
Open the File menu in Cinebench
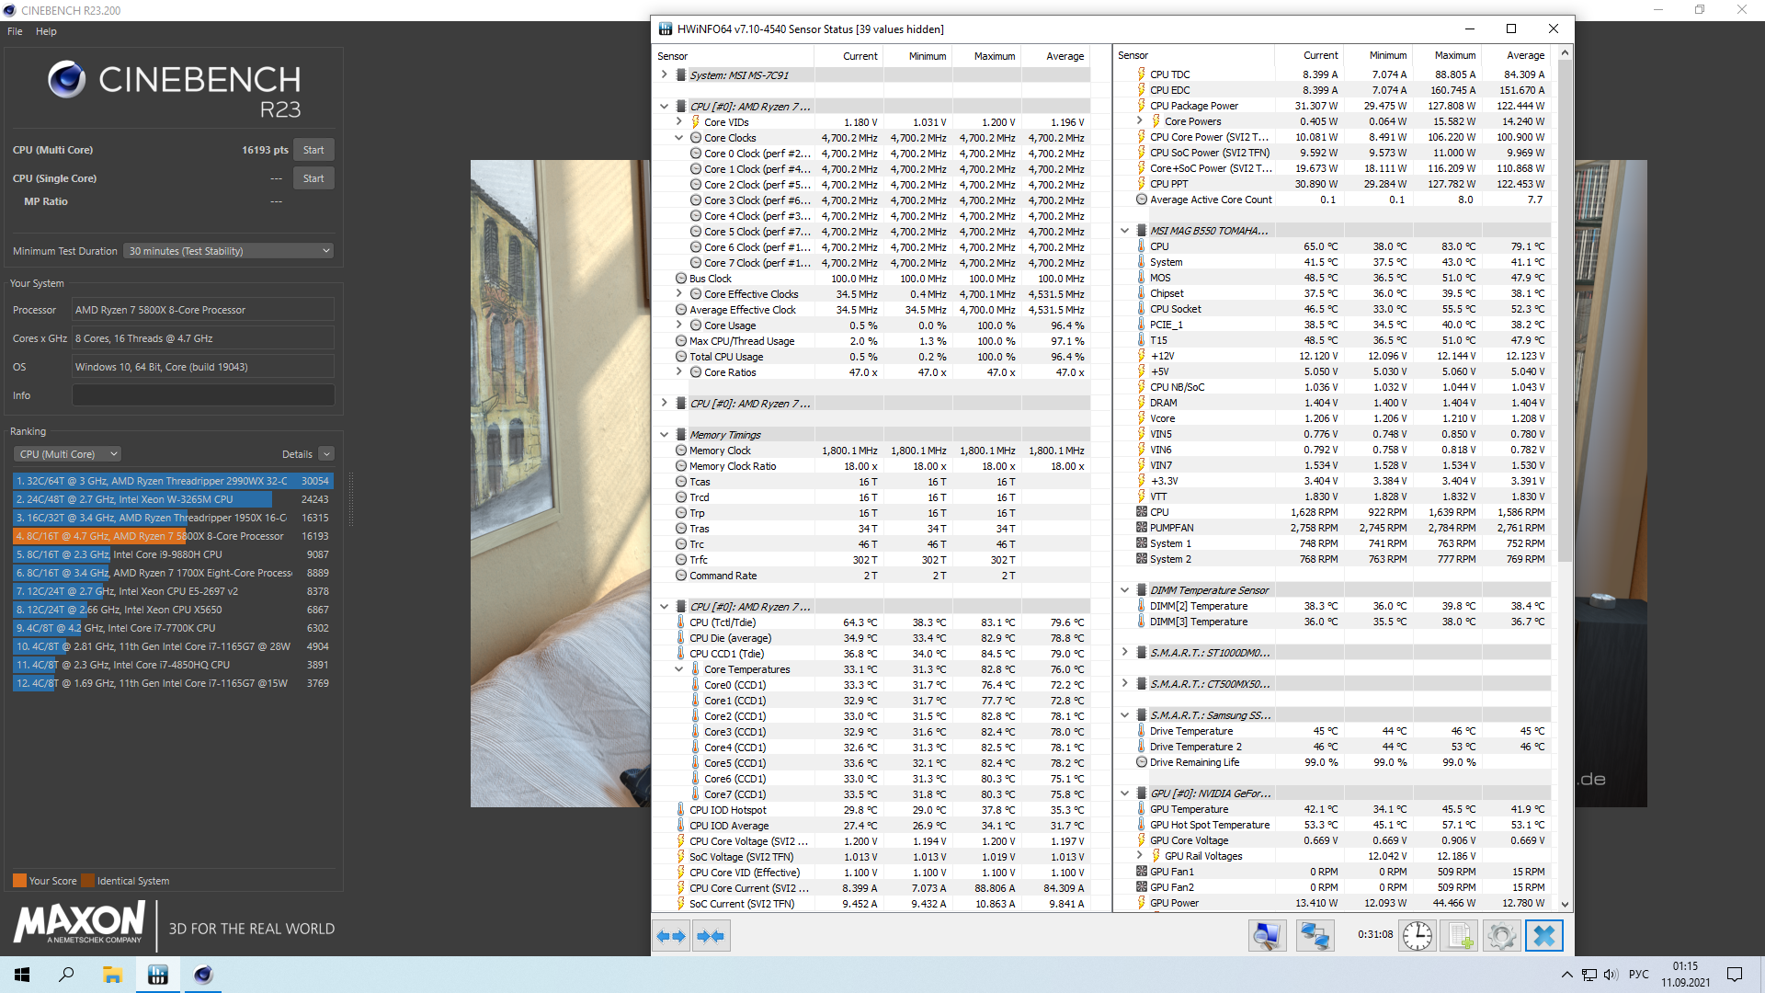point(15,31)
